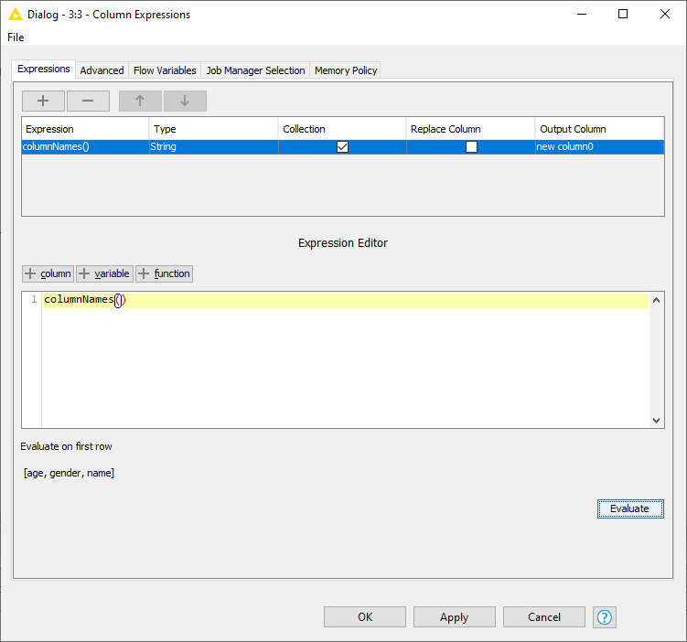Open the File menu
This screenshot has width=687, height=642.
16,37
